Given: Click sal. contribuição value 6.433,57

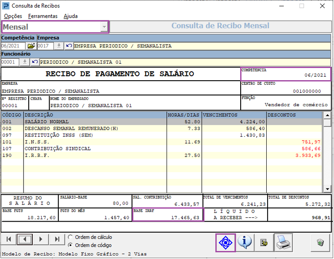Looking at the screenshot, I should pyautogui.click(x=187, y=204).
